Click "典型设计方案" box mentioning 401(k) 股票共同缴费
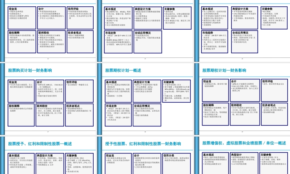The width and height of the screenshot is (290, 174). [x=148, y=18]
